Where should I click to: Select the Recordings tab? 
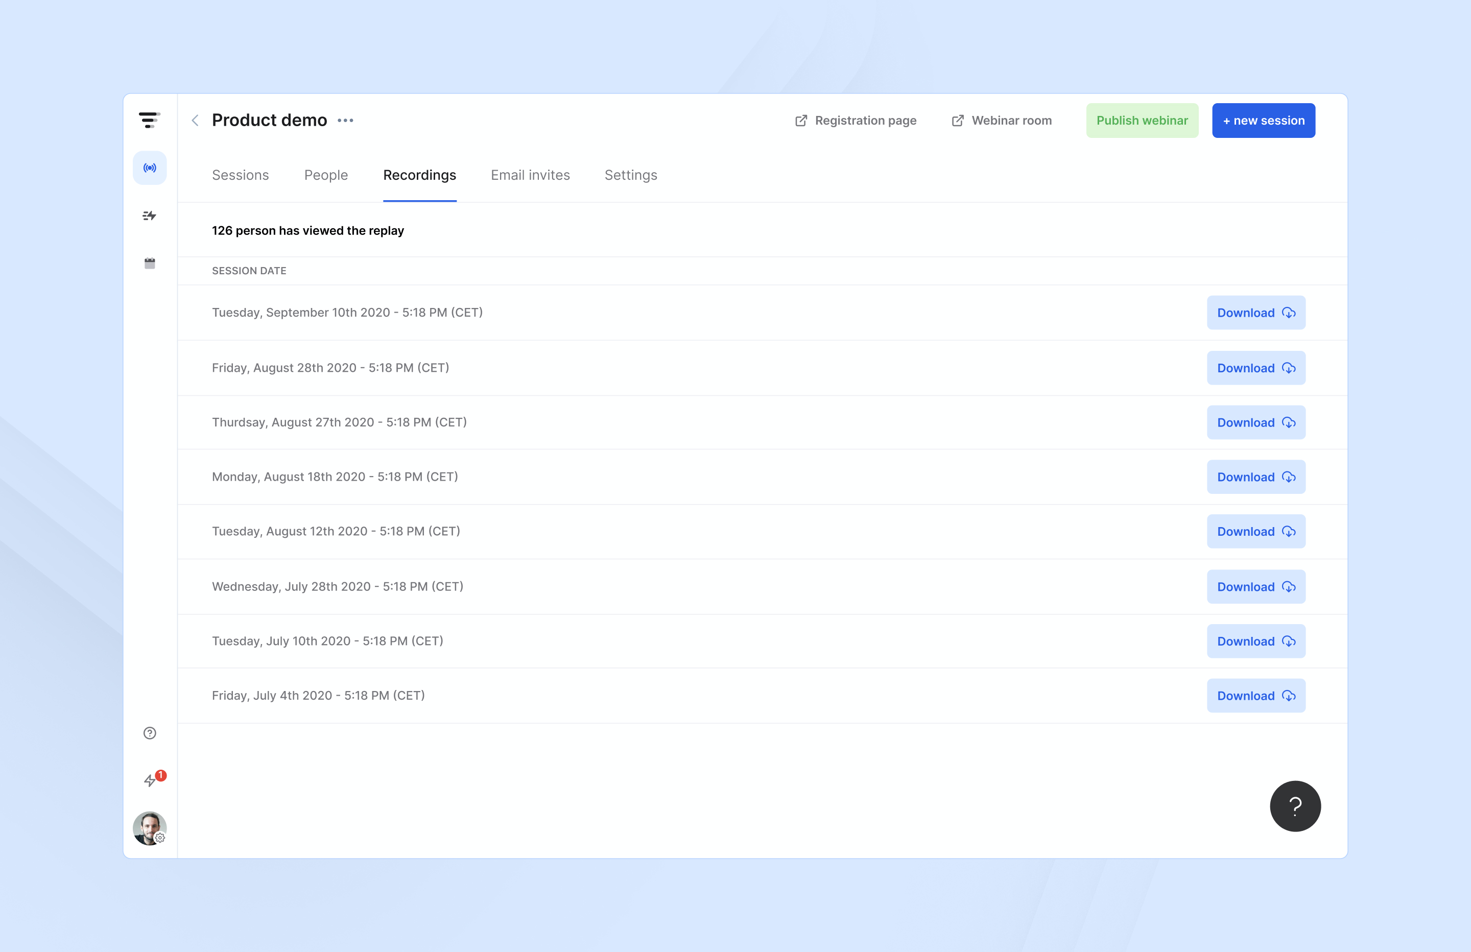click(x=420, y=175)
